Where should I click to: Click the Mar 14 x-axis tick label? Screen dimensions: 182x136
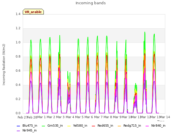165,117
